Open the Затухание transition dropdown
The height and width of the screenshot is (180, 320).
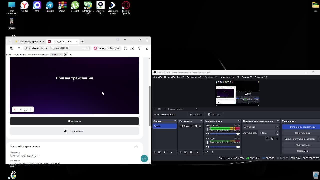click(261, 127)
